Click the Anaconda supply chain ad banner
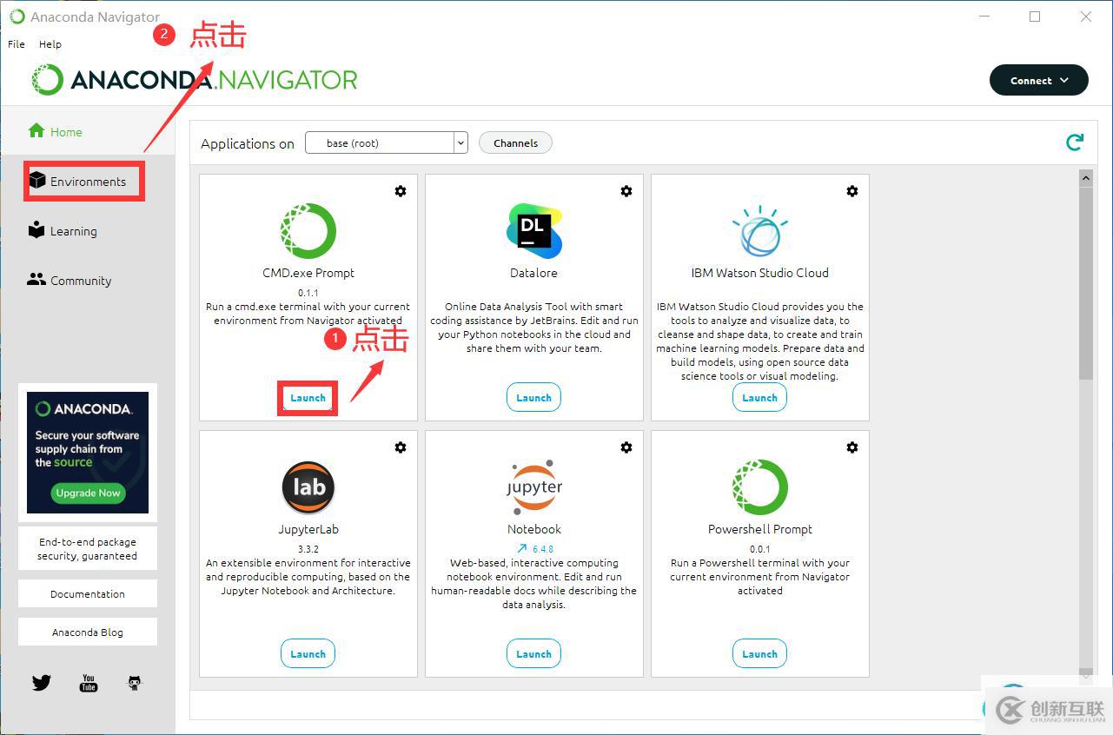The height and width of the screenshot is (735, 1113). coord(88,453)
